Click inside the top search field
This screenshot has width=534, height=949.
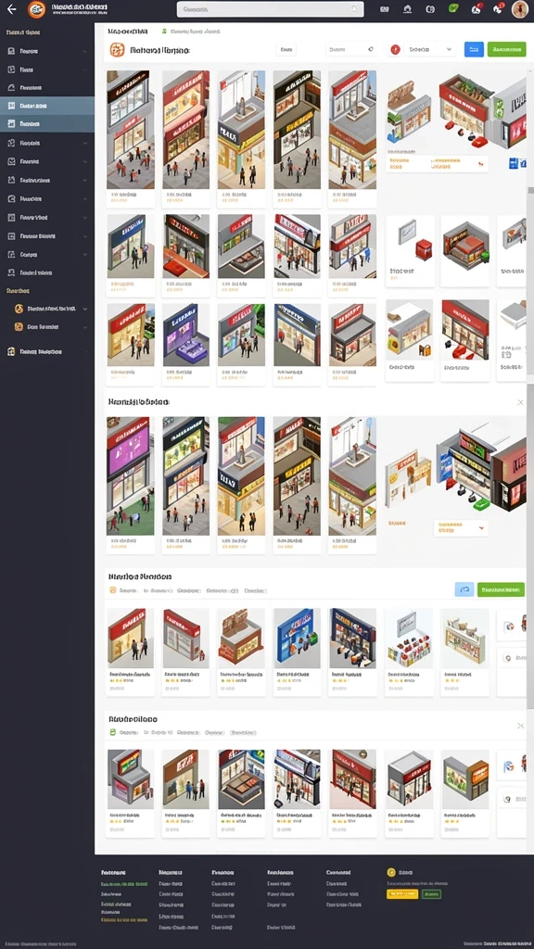270,9
